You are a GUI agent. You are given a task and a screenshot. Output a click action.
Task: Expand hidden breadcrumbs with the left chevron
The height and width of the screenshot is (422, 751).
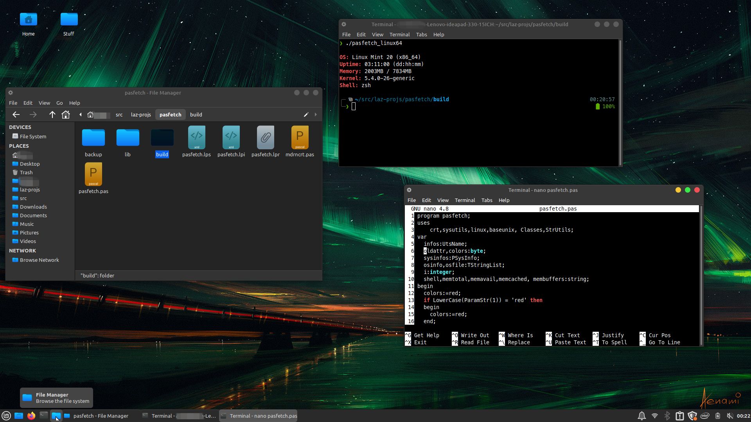tap(80, 114)
